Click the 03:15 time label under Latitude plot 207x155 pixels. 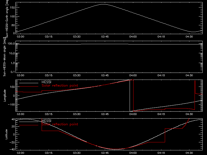(49, 153)
